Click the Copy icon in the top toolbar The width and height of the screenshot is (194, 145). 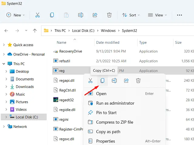[52, 15]
